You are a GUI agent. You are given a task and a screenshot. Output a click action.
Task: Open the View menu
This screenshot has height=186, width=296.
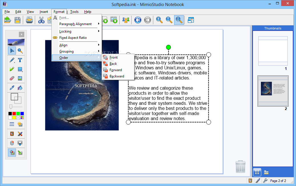coord(30,12)
